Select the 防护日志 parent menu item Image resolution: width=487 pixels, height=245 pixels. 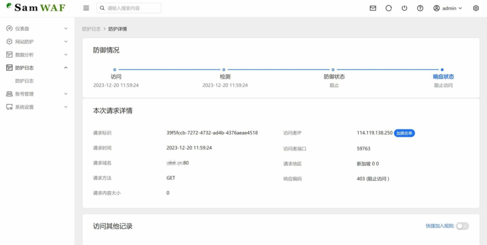pyautogui.click(x=37, y=68)
